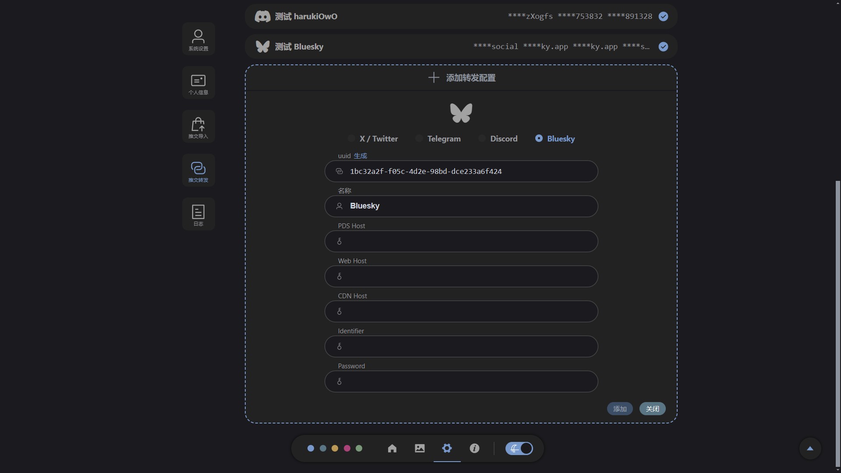Click the 生成 uuid link

tap(360, 156)
